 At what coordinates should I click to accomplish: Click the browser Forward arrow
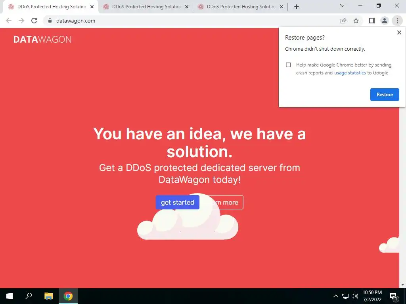pyautogui.click(x=21, y=21)
